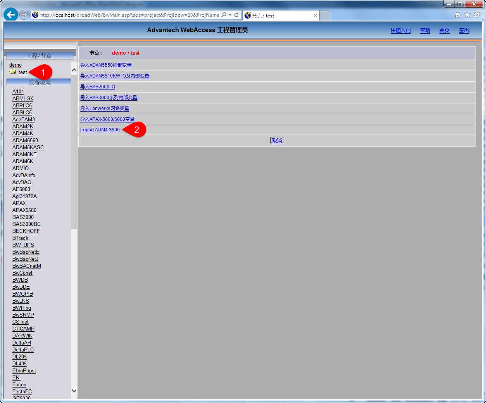The image size is (486, 403).
Task: Click the browser Forward arrow button
Action: 24,15
